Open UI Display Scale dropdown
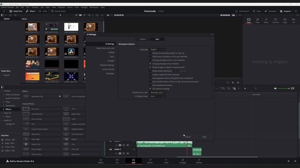This screenshot has height=168, width=300. pyautogui.click(x=157, y=96)
